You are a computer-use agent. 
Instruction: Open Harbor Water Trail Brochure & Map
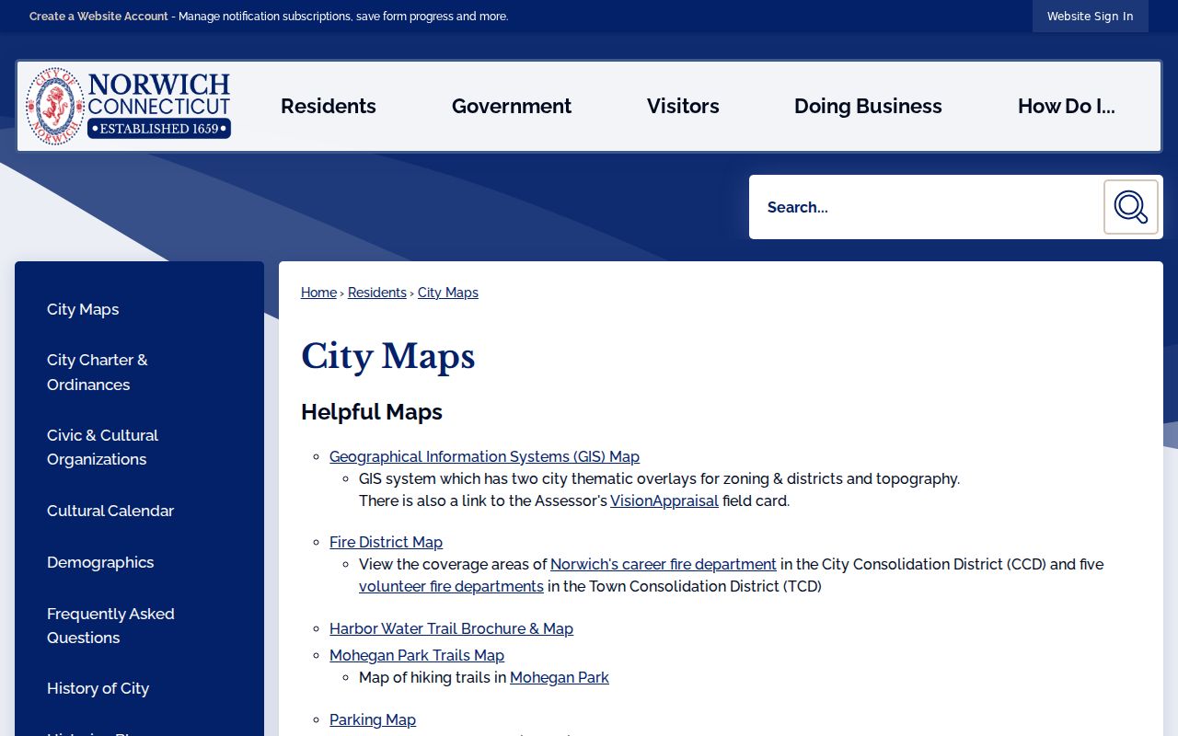(x=451, y=628)
